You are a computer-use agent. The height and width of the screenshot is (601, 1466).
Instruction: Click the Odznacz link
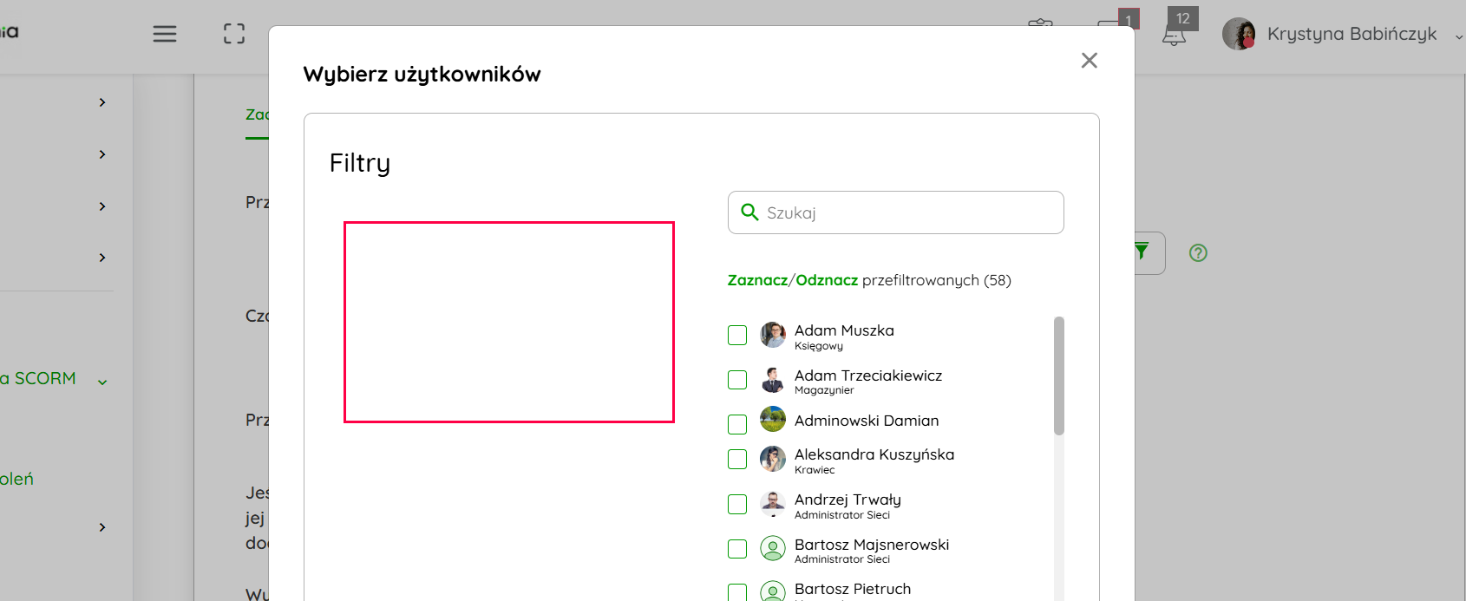(827, 280)
